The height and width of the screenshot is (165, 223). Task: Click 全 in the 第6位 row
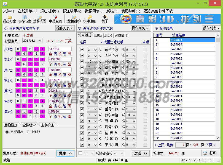point(51,106)
